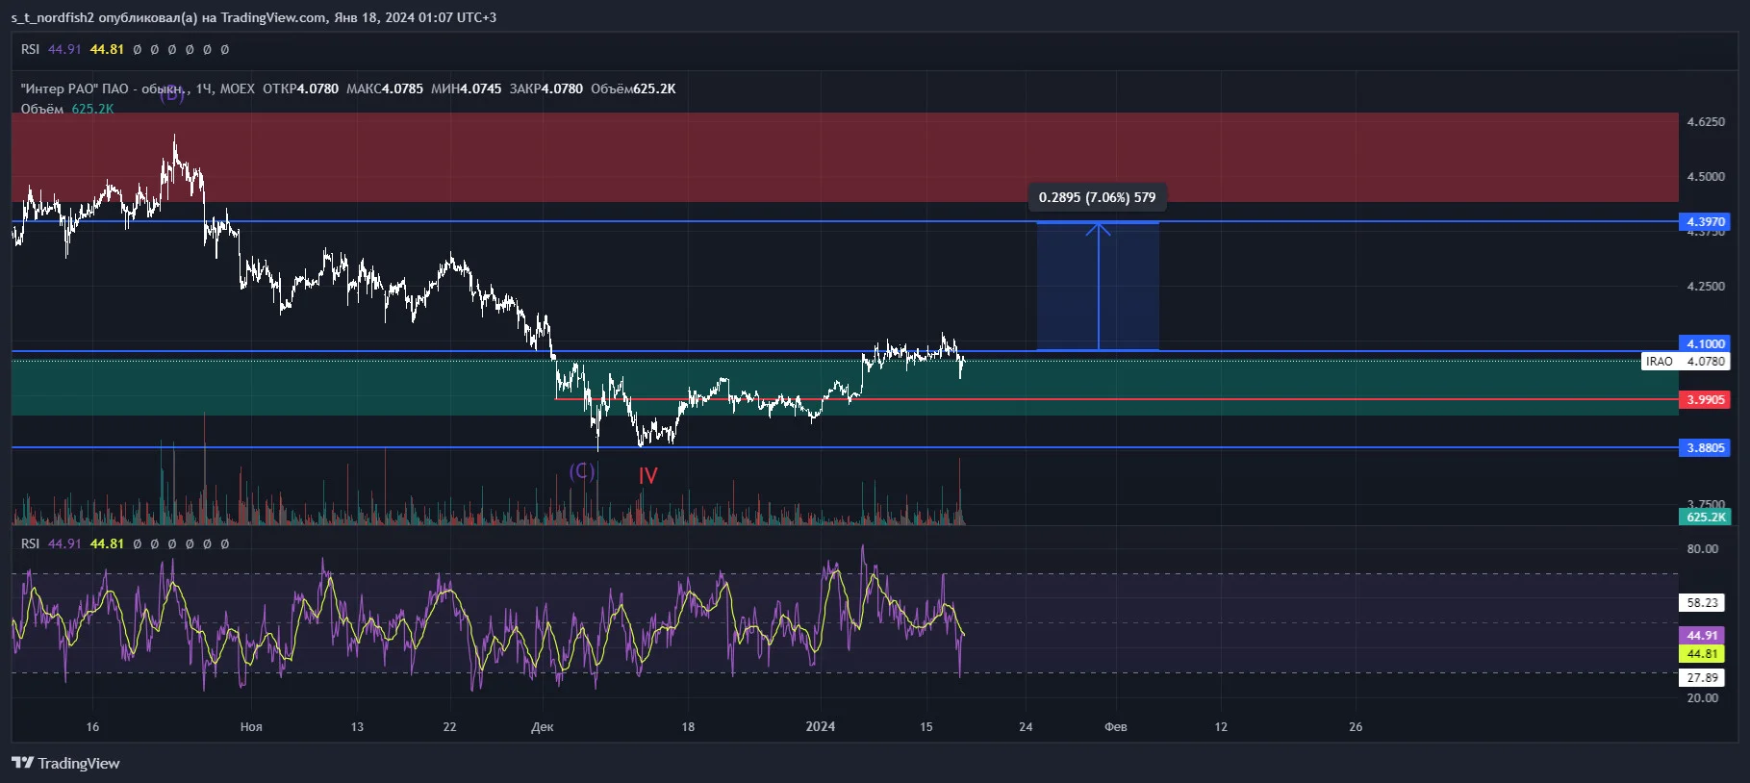Click the 0.2895 (7.06%) 579 measurement label
The height and width of the screenshot is (783, 1750).
tap(1097, 197)
